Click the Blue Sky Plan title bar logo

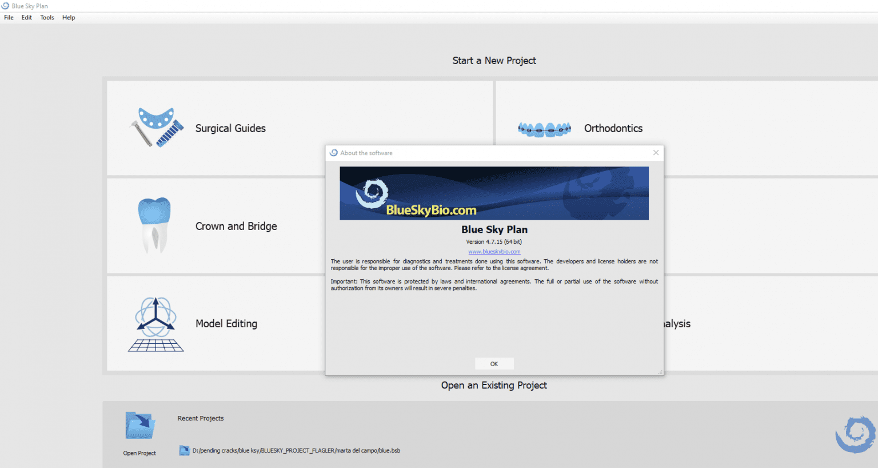[x=5, y=6]
